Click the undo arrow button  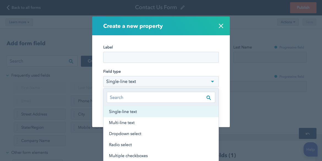307,133
